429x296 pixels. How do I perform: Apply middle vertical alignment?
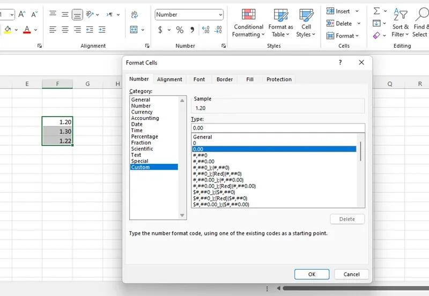(x=65, y=15)
